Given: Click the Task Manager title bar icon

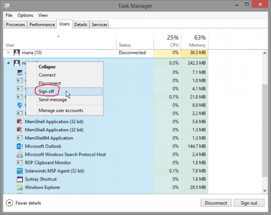Looking at the screenshot, I should pos(7,6).
